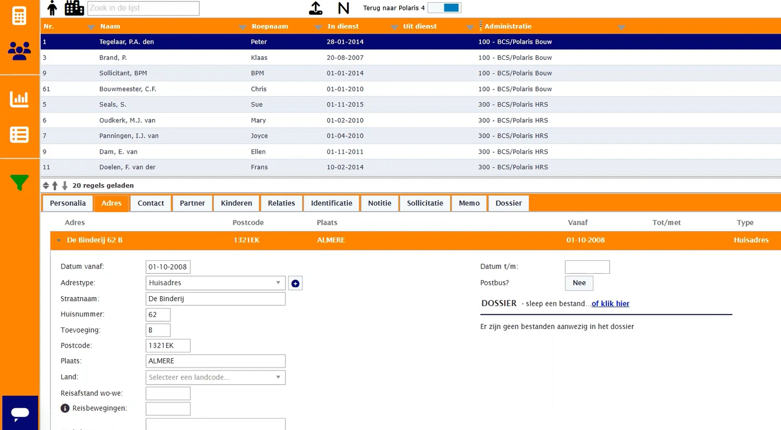
Task: Click the blue plus icon beside Adrestype
Action: click(295, 283)
